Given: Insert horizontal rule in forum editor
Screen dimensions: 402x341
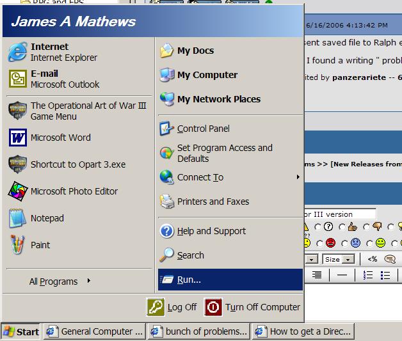Looking at the screenshot, I should 342,275.
